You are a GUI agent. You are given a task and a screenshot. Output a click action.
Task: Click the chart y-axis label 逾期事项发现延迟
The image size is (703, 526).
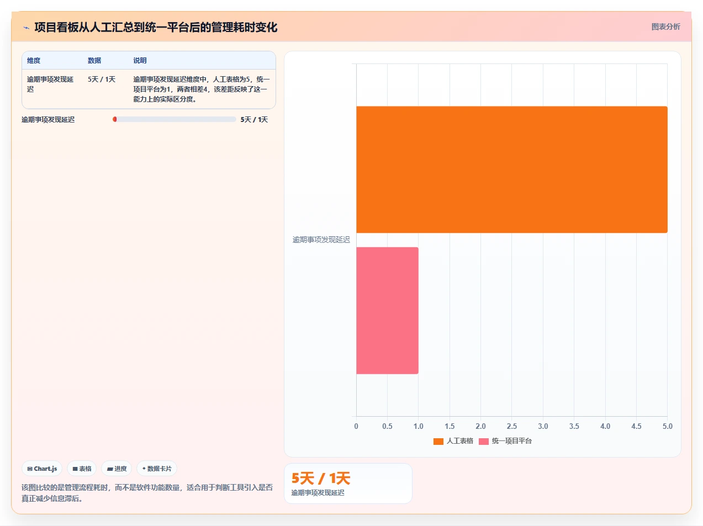(x=321, y=240)
